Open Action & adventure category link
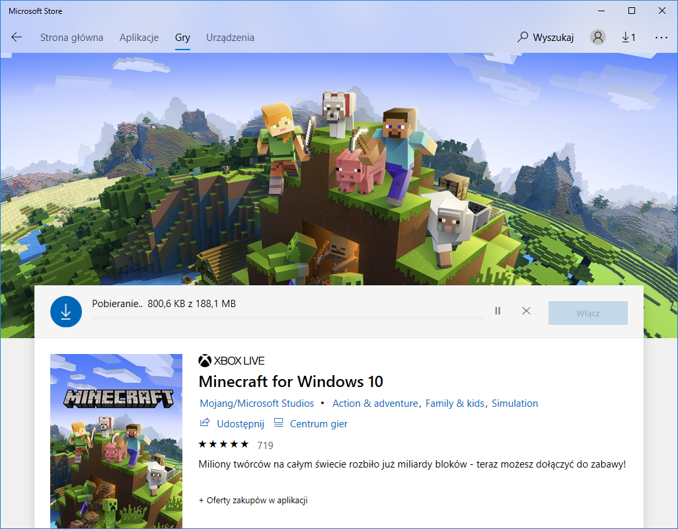The height and width of the screenshot is (529, 678). [x=375, y=404]
